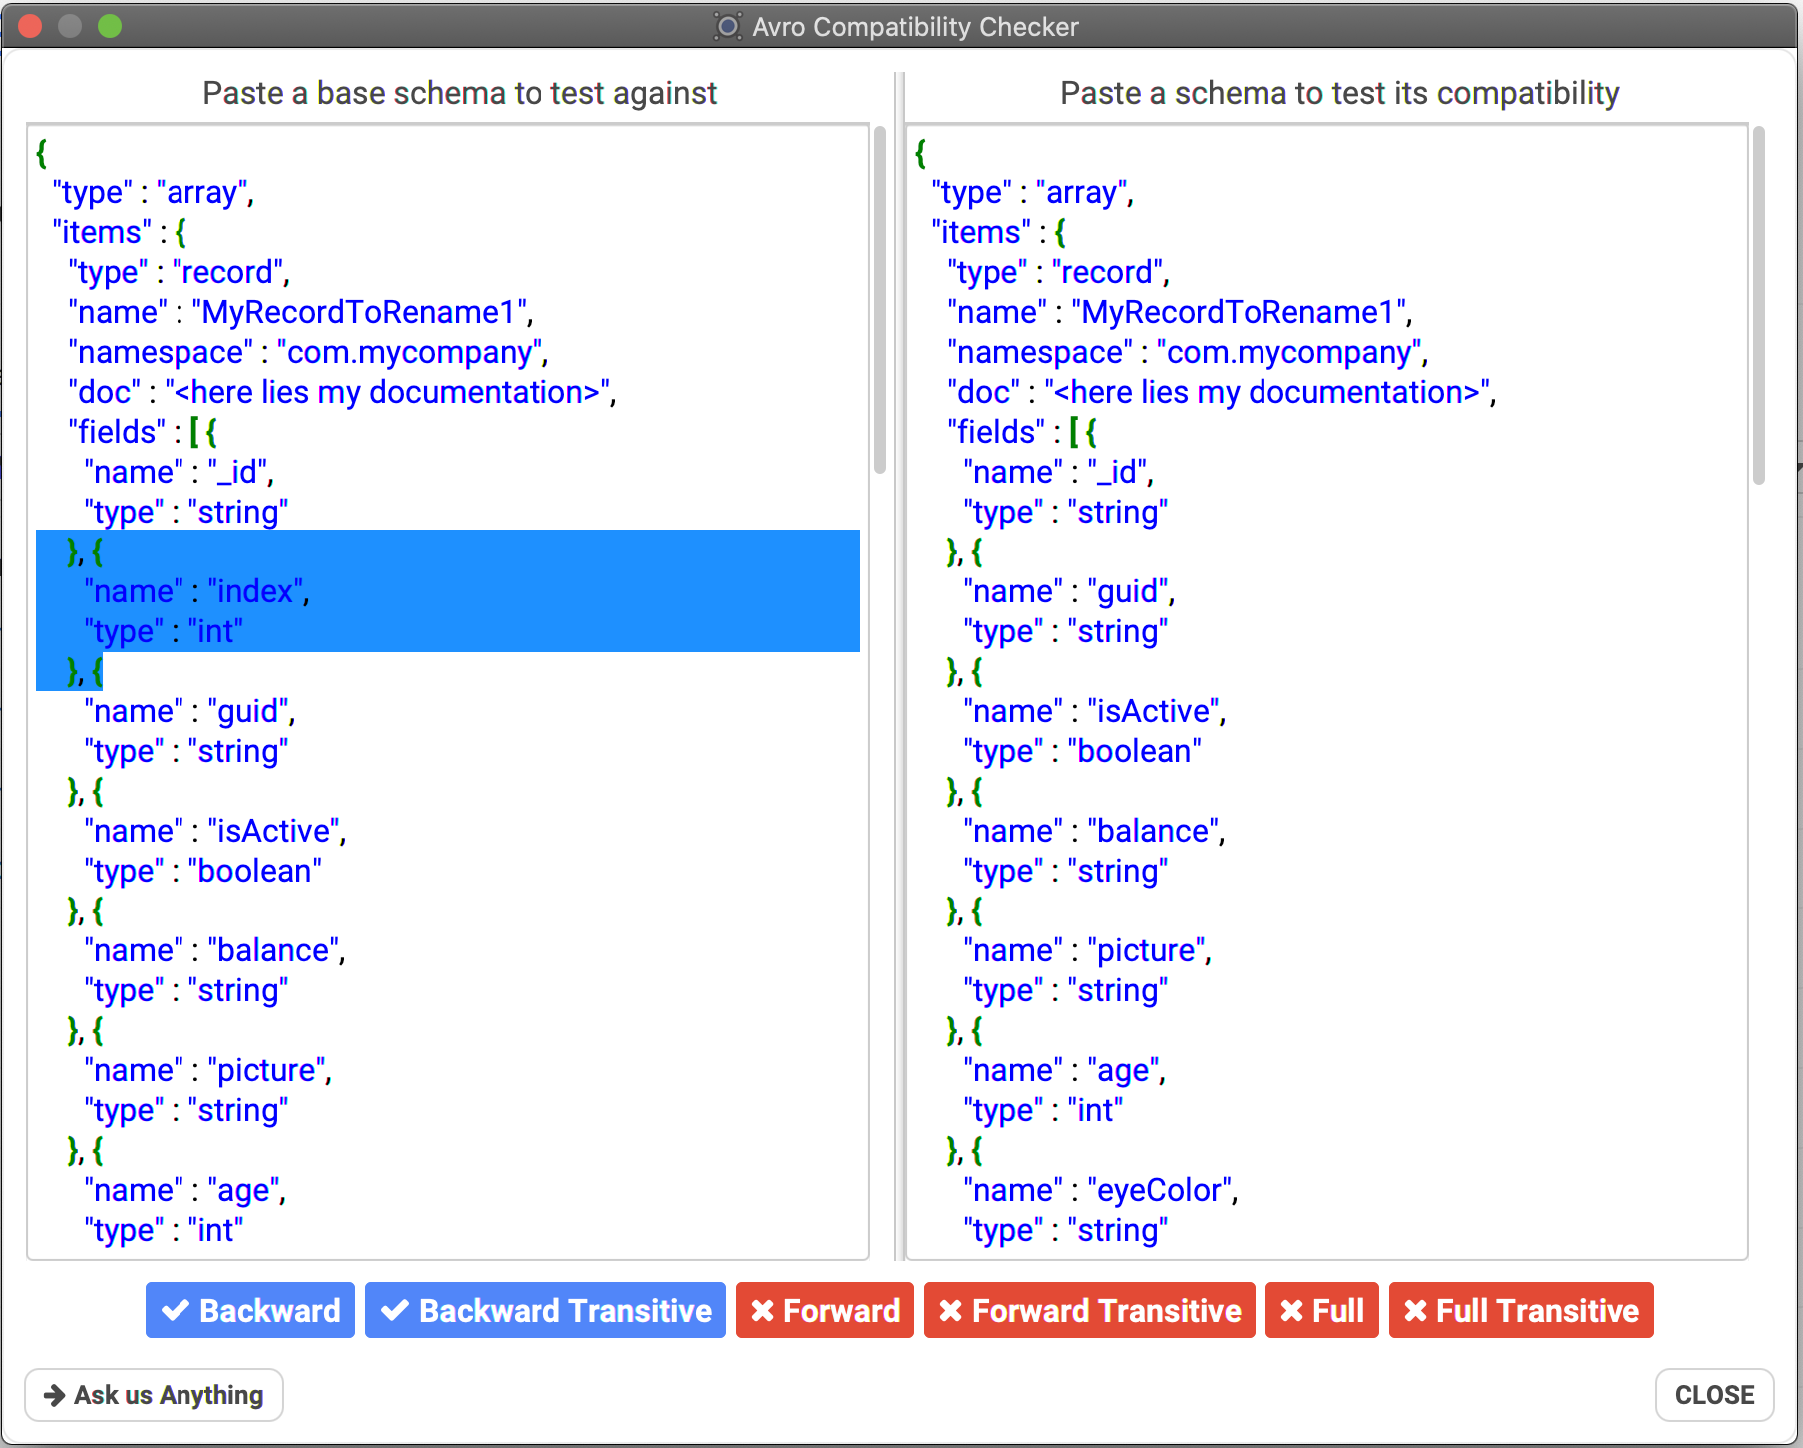Click the checkmark icon on Backward Transitive
The image size is (1803, 1448).
click(395, 1310)
